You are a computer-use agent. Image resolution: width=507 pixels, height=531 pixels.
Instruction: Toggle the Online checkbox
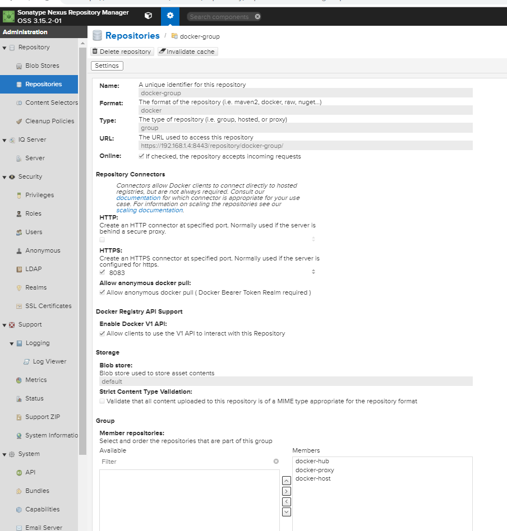[x=141, y=156]
